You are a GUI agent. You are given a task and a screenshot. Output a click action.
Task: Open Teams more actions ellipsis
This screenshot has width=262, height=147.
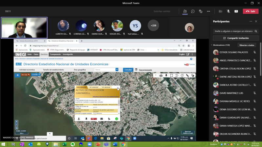(208, 11)
